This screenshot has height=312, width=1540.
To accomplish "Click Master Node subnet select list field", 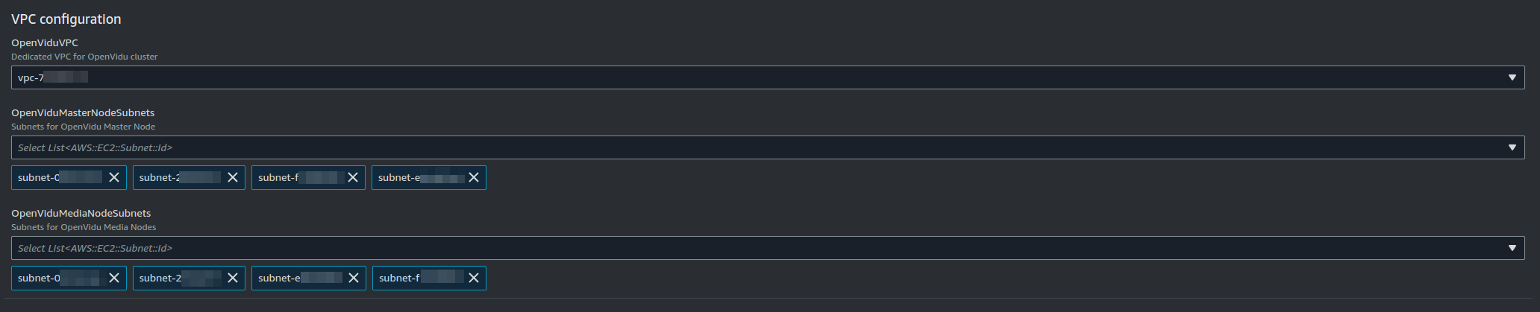I will pyautogui.click(x=768, y=147).
